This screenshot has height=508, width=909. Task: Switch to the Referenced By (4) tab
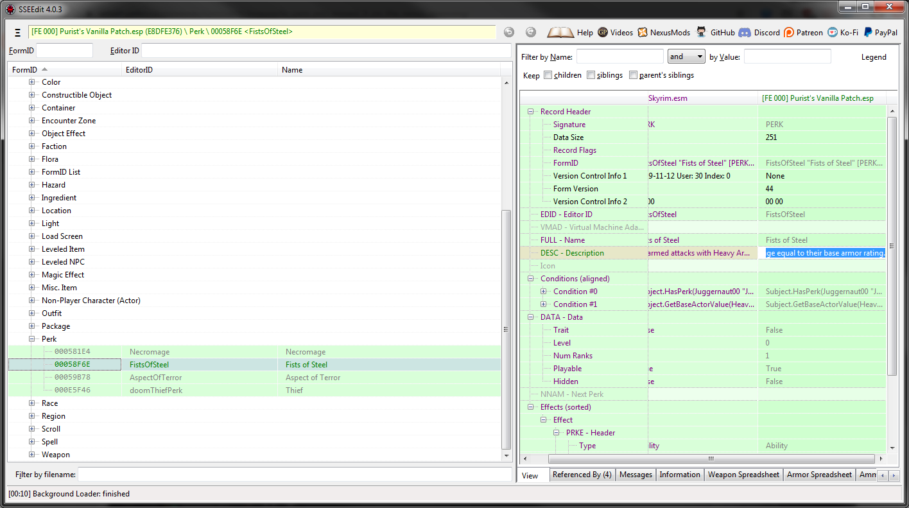coord(582,475)
